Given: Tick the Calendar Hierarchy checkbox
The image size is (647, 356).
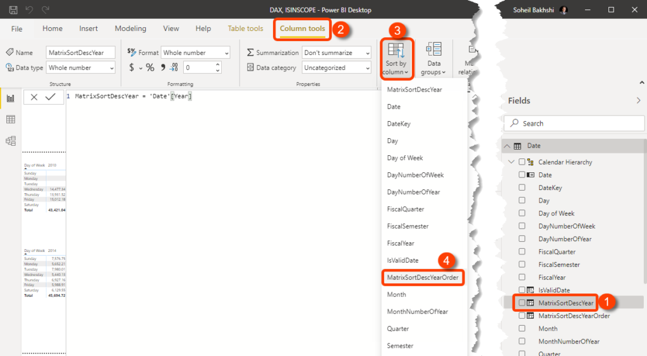Looking at the screenshot, I should (x=522, y=162).
